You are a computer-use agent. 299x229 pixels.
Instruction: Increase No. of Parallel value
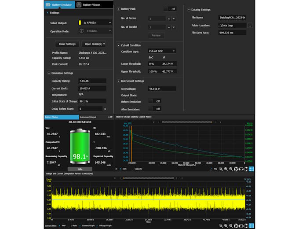tap(169, 27)
